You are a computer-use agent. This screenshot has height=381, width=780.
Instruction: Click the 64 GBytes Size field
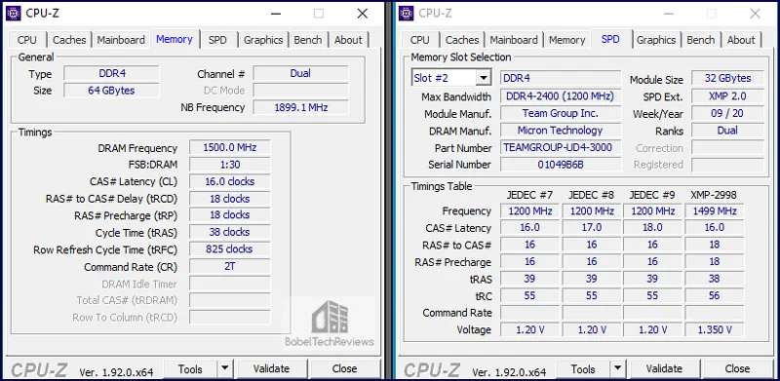click(x=111, y=91)
